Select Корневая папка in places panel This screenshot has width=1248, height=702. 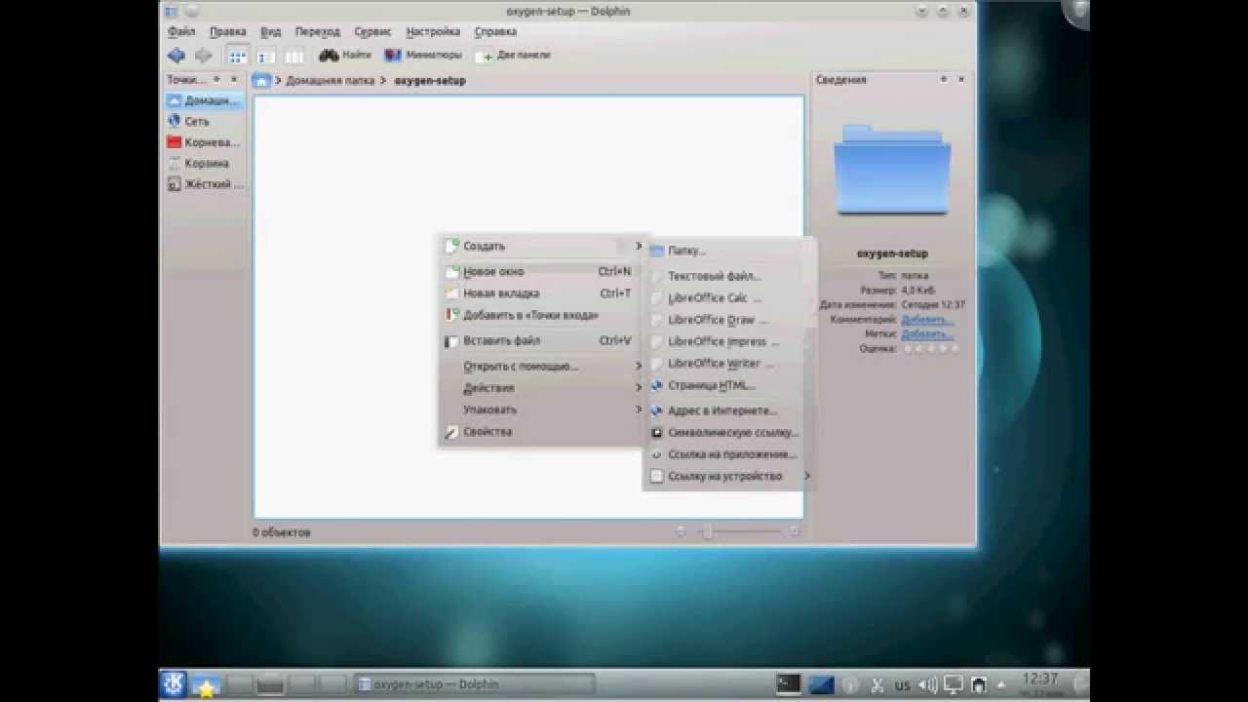point(204,142)
